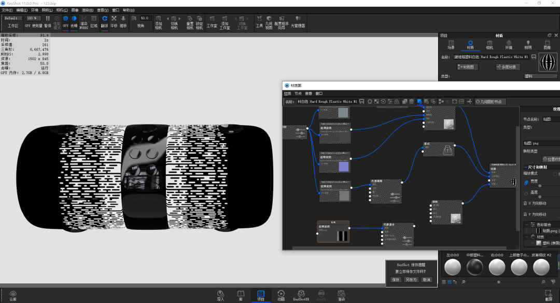Open the 渲染 menu in the menu bar
The height and width of the screenshot is (303, 560).
coord(88,10)
